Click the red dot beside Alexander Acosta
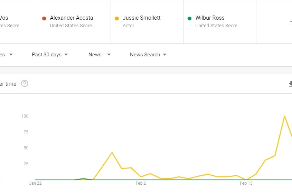Screen dimensions: 292x194 44,18
